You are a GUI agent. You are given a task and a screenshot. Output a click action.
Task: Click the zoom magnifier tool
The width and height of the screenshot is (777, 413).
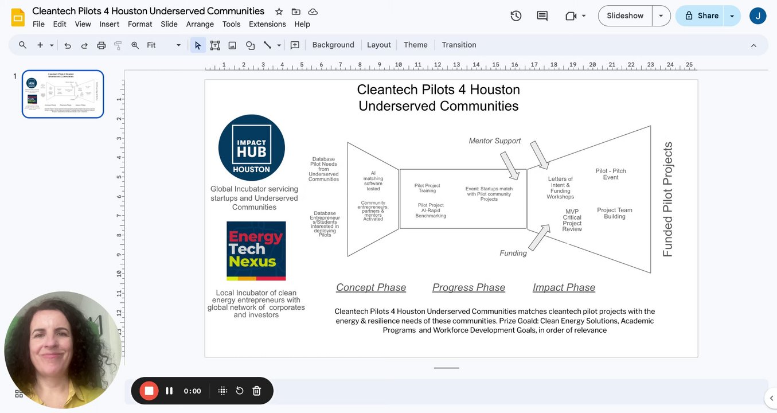point(135,45)
